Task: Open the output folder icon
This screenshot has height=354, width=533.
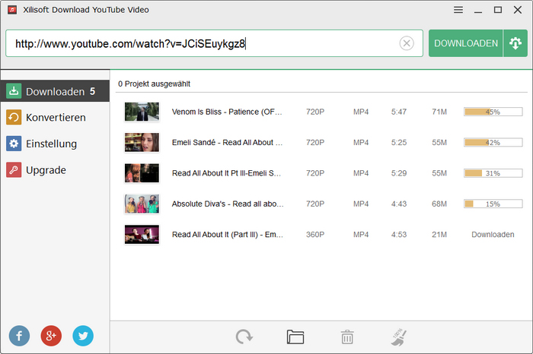Action: pos(295,337)
